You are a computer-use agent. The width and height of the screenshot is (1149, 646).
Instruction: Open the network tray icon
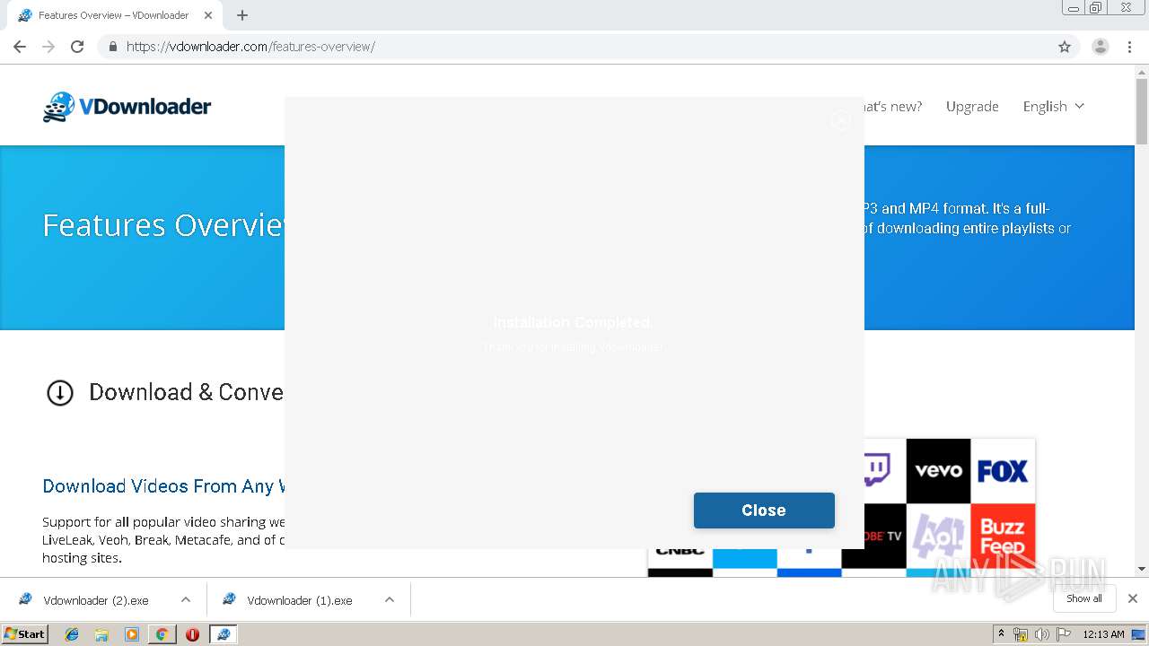click(1021, 634)
